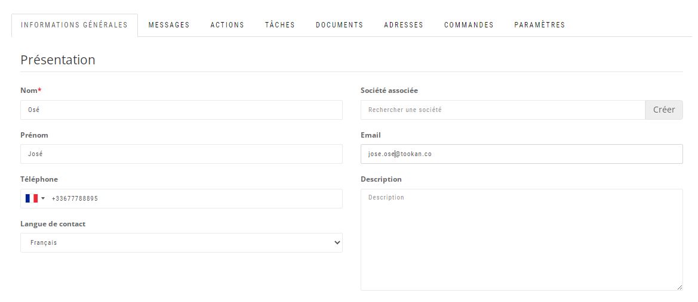The width and height of the screenshot is (698, 302).
Task: Open the Actions tab
Action: [227, 25]
